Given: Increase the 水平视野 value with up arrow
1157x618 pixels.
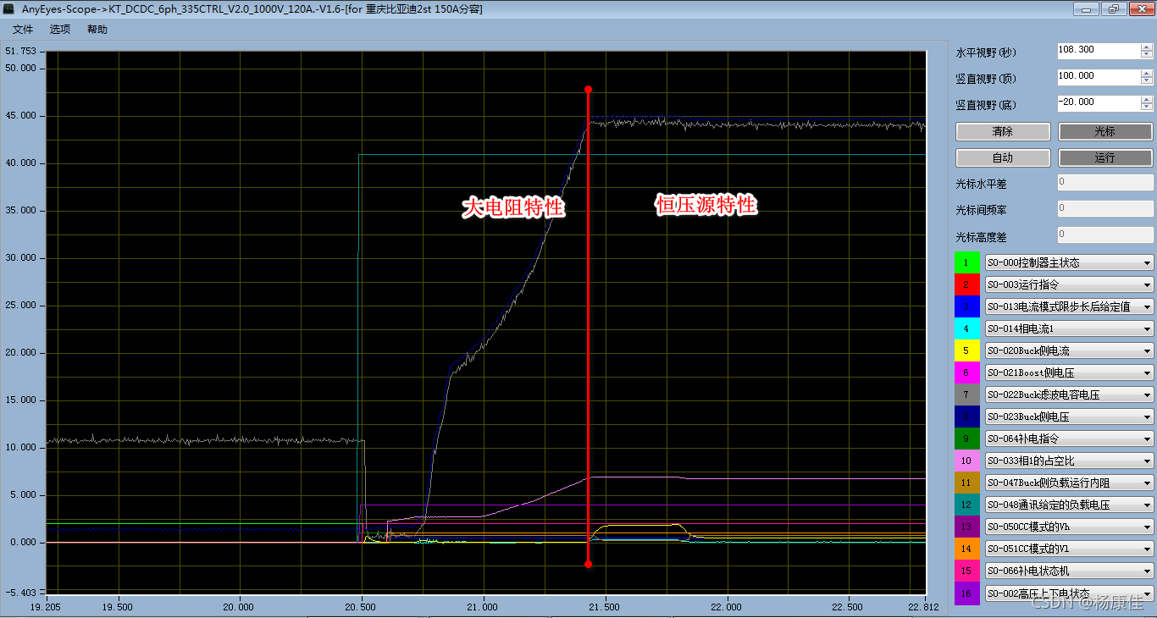Looking at the screenshot, I should (x=1147, y=47).
